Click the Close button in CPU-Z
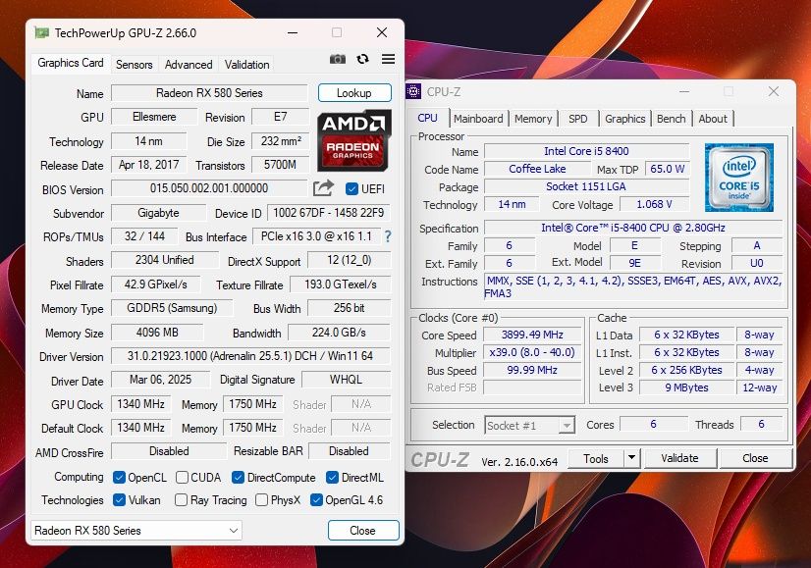Image resolution: width=811 pixels, height=568 pixels. 755,458
